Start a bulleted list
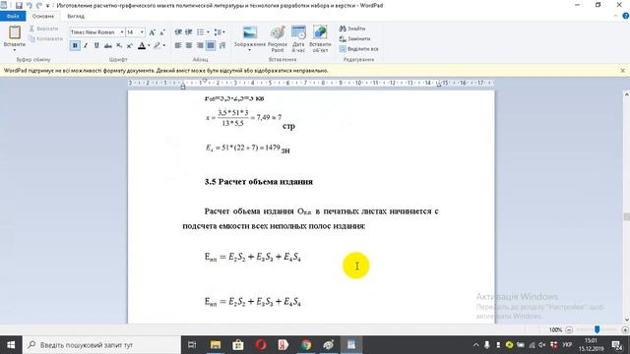 point(200,32)
